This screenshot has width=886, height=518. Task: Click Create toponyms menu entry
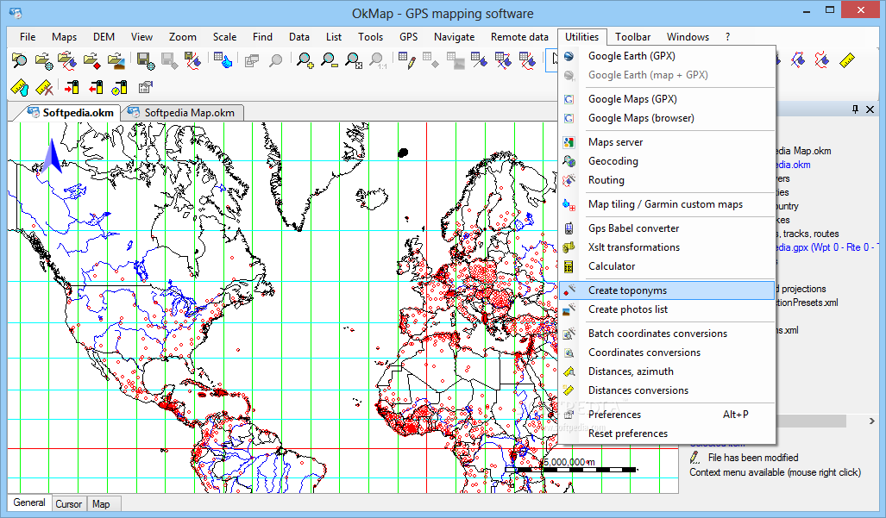point(667,290)
